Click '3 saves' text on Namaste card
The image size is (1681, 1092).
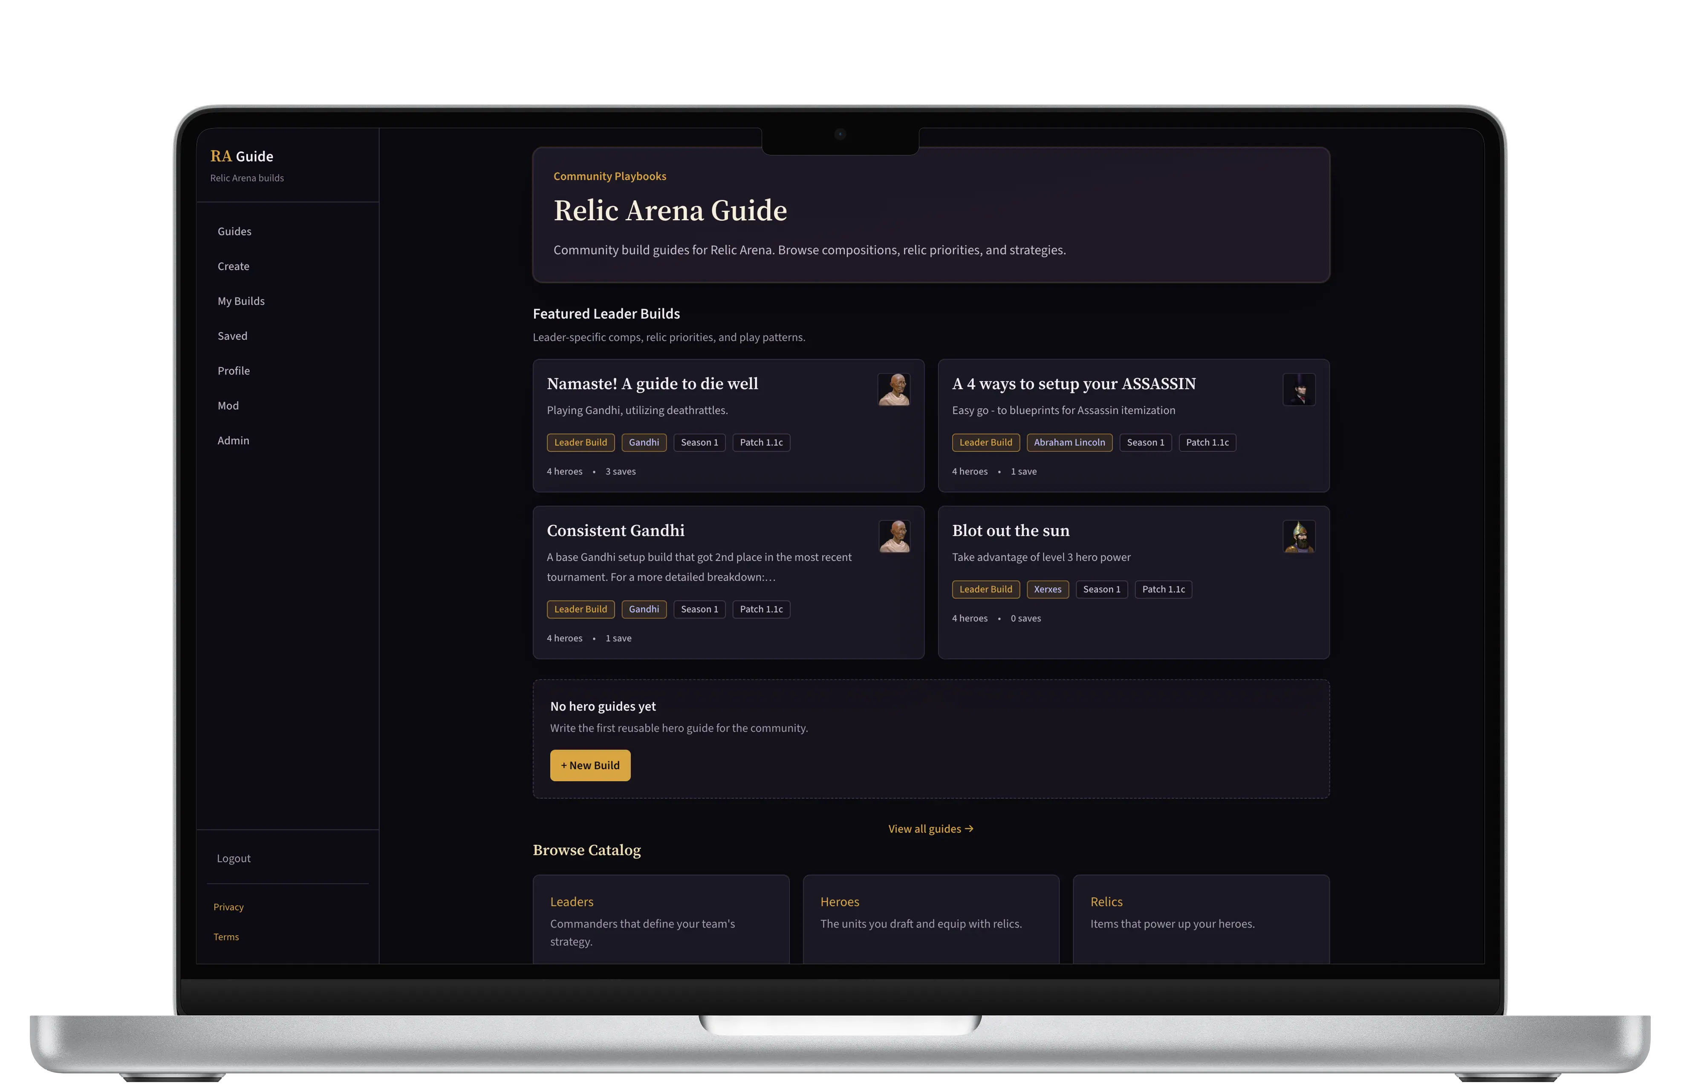(x=620, y=471)
